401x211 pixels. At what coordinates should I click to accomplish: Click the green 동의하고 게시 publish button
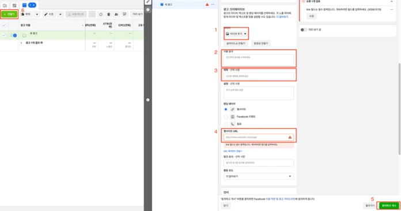[x=389, y=206]
